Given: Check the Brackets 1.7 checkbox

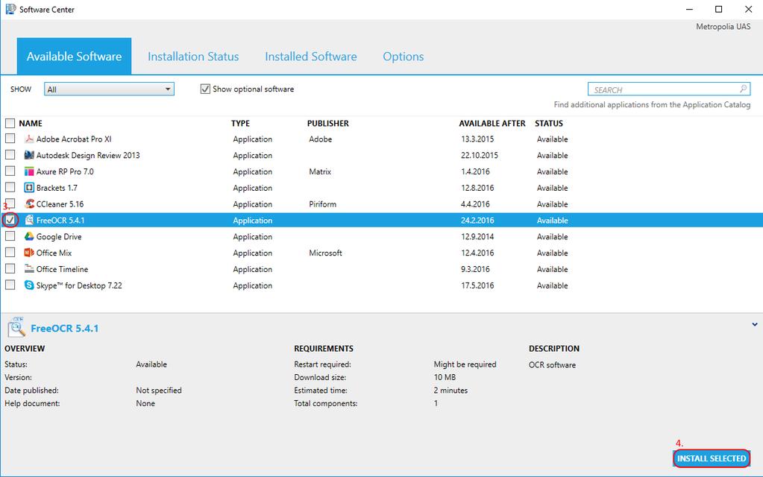Looking at the screenshot, I should [10, 187].
